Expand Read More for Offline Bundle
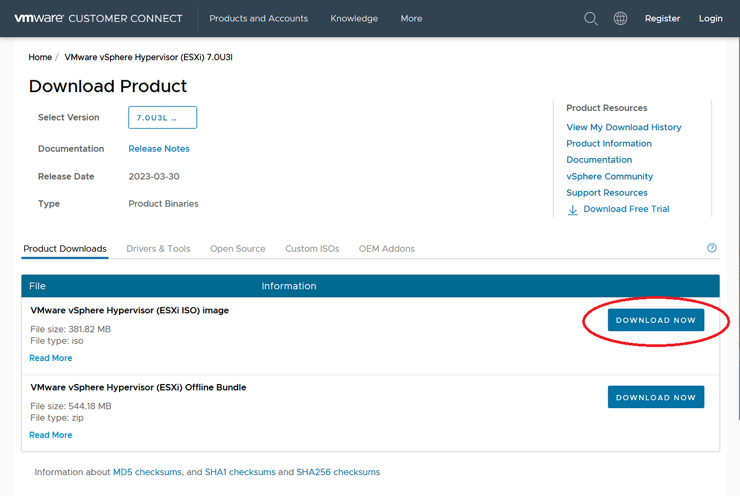Image resolution: width=740 pixels, height=496 pixels. pyautogui.click(x=50, y=435)
